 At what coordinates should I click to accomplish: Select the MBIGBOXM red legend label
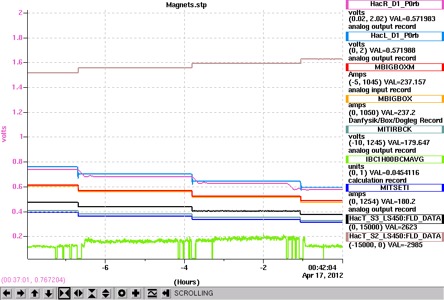click(x=395, y=67)
